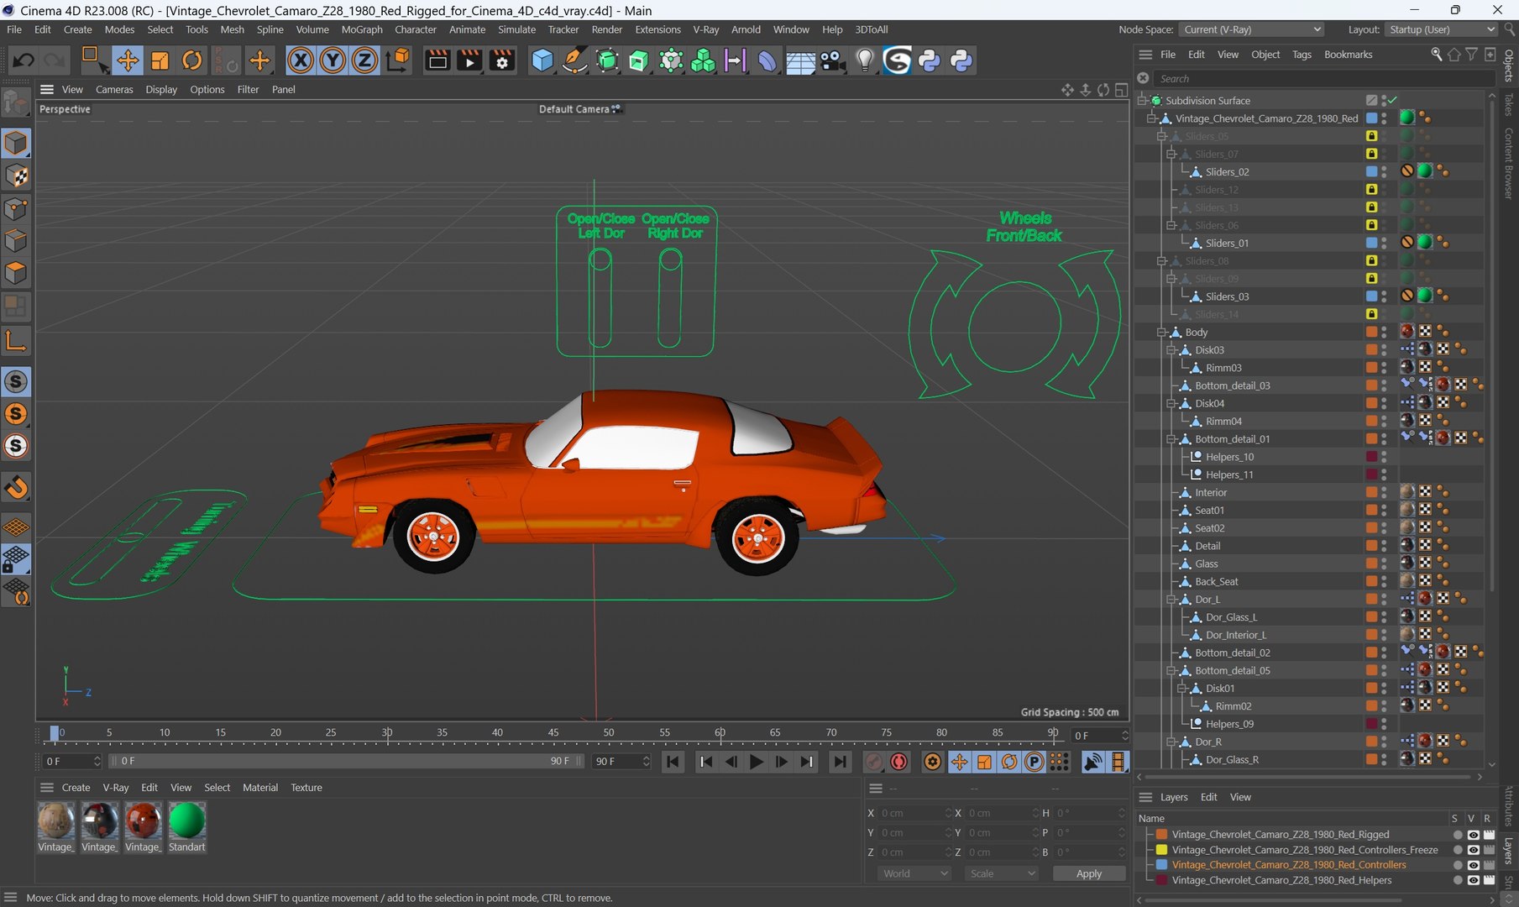Toggle Subdivision Surface enable checkmark

[1391, 101]
